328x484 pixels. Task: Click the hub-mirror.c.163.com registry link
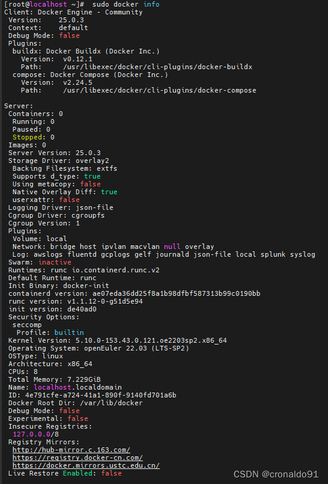click(71, 450)
